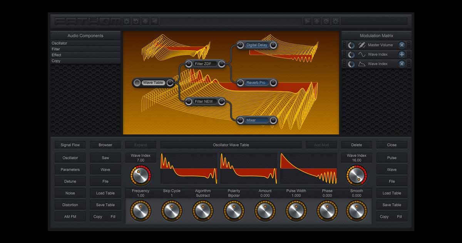Open the Browser view
462x243 pixels.
105,145
